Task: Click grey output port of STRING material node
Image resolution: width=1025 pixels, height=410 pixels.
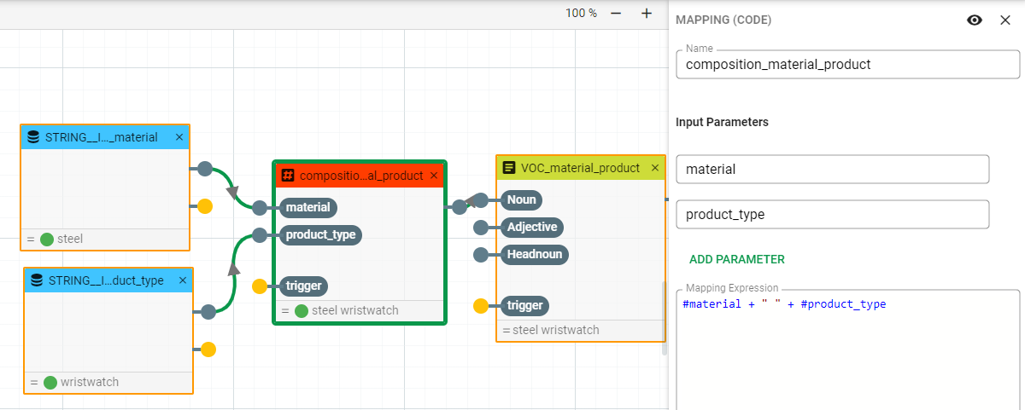Action: click(x=205, y=169)
